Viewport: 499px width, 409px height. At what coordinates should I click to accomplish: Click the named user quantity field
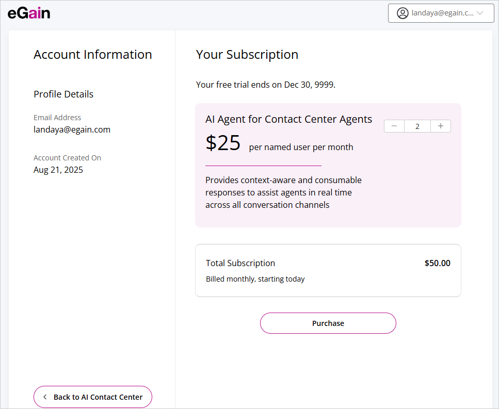click(417, 126)
